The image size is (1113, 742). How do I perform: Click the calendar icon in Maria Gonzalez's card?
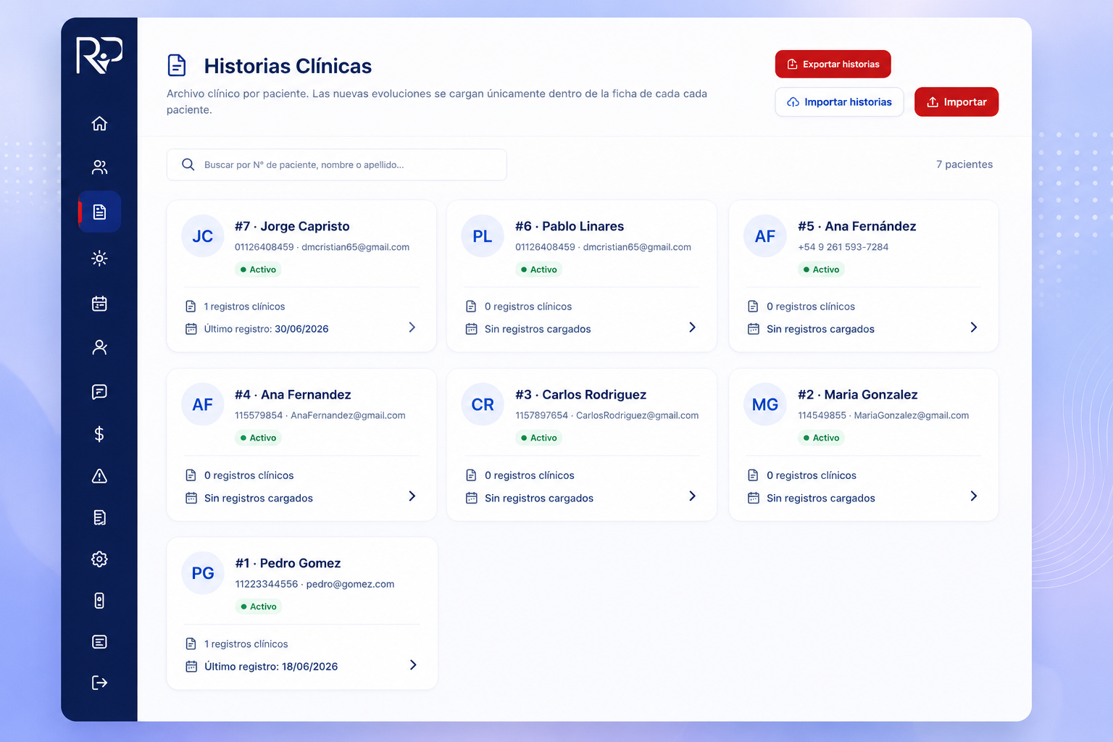[x=754, y=498]
